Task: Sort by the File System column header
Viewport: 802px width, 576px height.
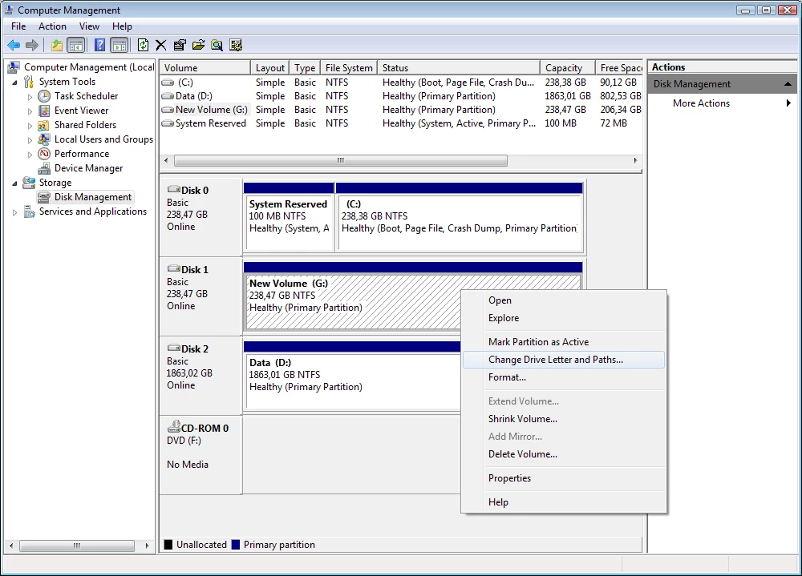Action: (349, 67)
